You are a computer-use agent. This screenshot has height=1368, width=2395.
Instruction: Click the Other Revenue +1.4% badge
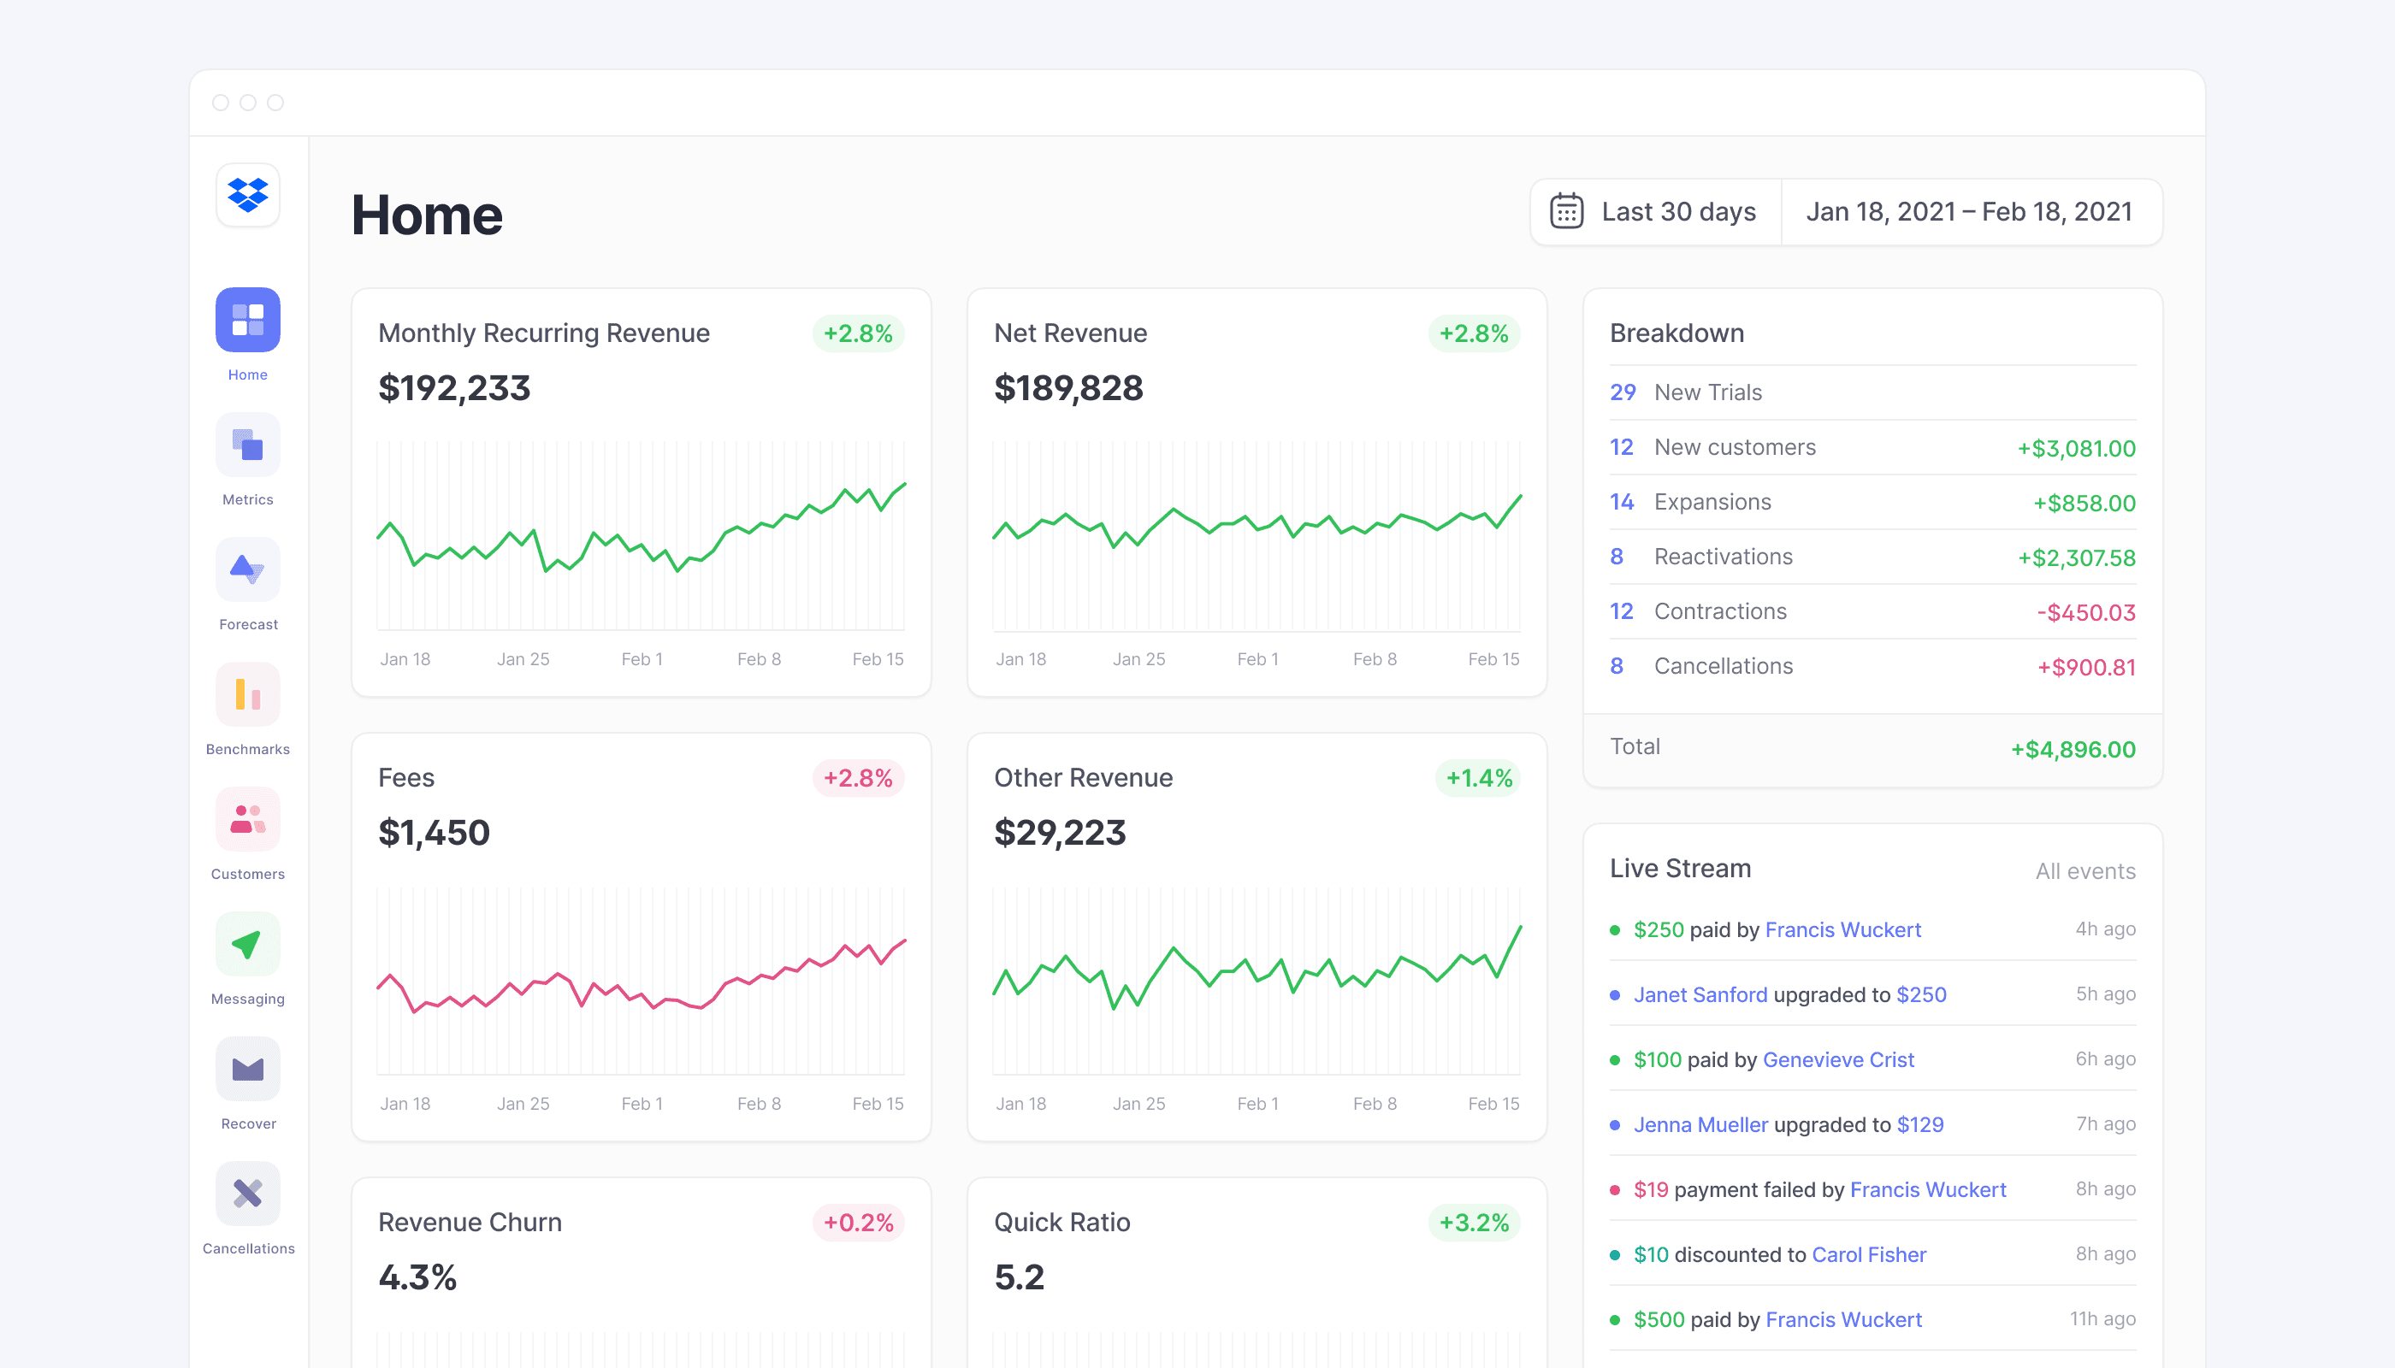click(x=1479, y=778)
